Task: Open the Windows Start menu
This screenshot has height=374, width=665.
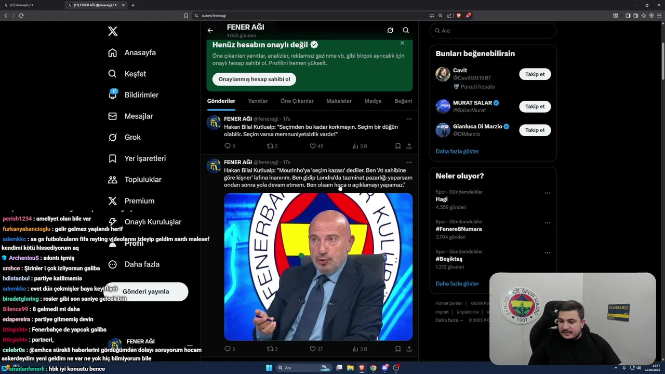Action: click(269, 368)
